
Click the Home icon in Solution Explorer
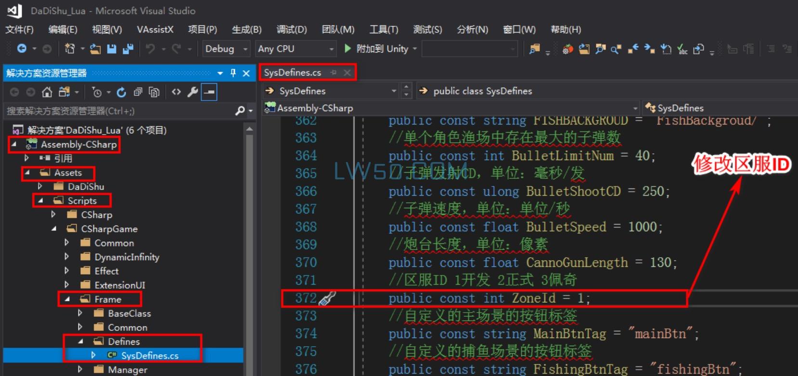47,92
